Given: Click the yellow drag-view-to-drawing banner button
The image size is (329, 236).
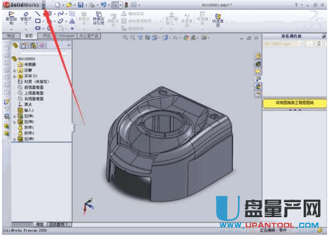Looking at the screenshot, I should [x=295, y=103].
